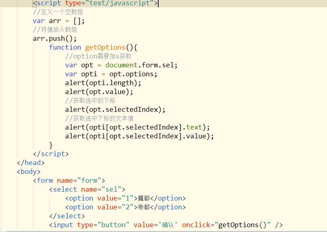This screenshot has width=327, height=232.
Task: Click the alert(opti[opt.selectedIndex].value); line
Action: click(139, 136)
